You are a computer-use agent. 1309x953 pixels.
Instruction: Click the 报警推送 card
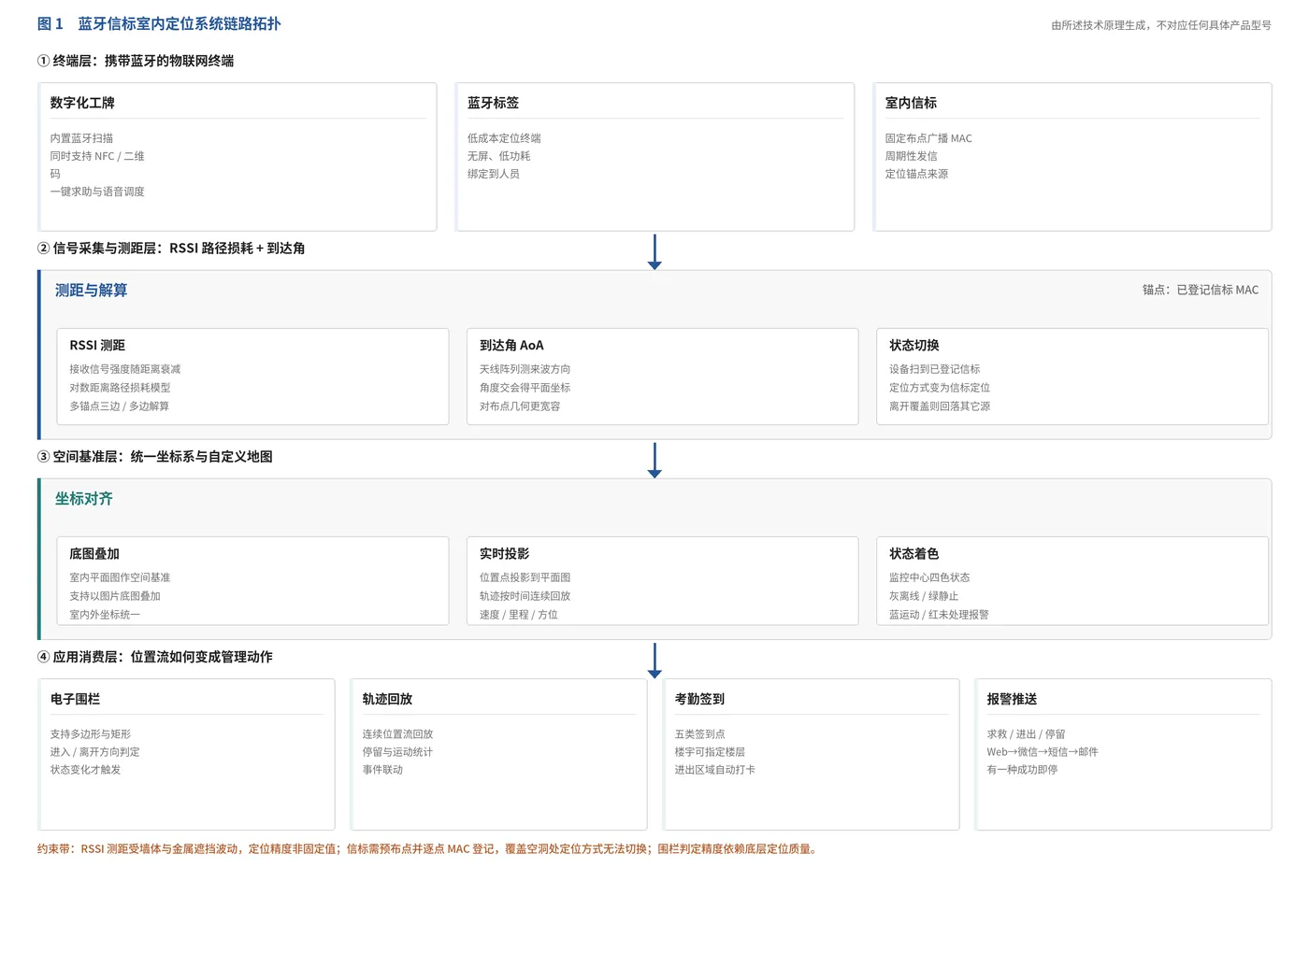tap(1123, 754)
